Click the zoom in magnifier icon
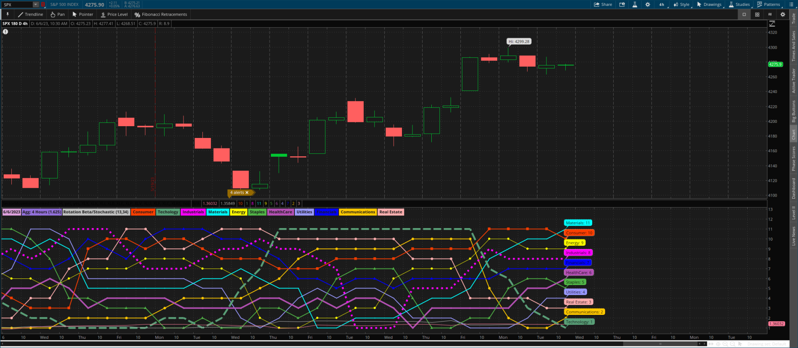Image resolution: width=798 pixels, height=348 pixels. pyautogui.click(x=726, y=344)
